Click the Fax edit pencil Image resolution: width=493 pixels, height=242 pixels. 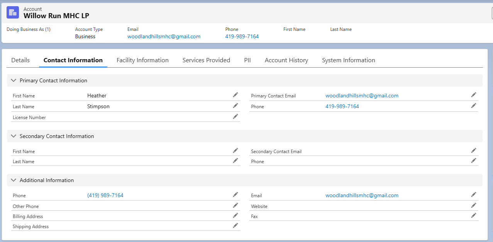tap(474, 215)
